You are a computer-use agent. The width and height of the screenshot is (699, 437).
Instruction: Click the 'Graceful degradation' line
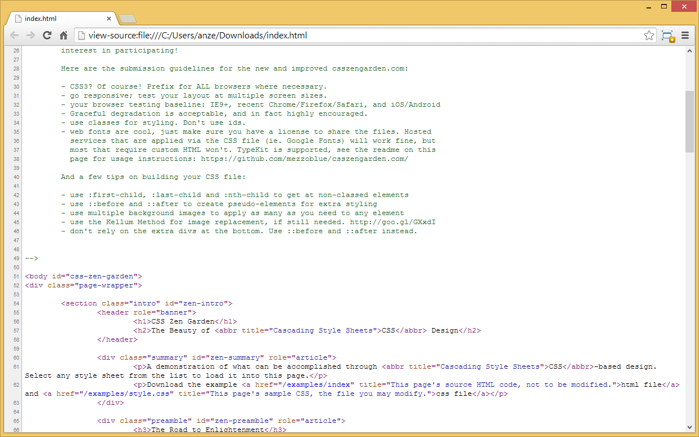point(215,114)
